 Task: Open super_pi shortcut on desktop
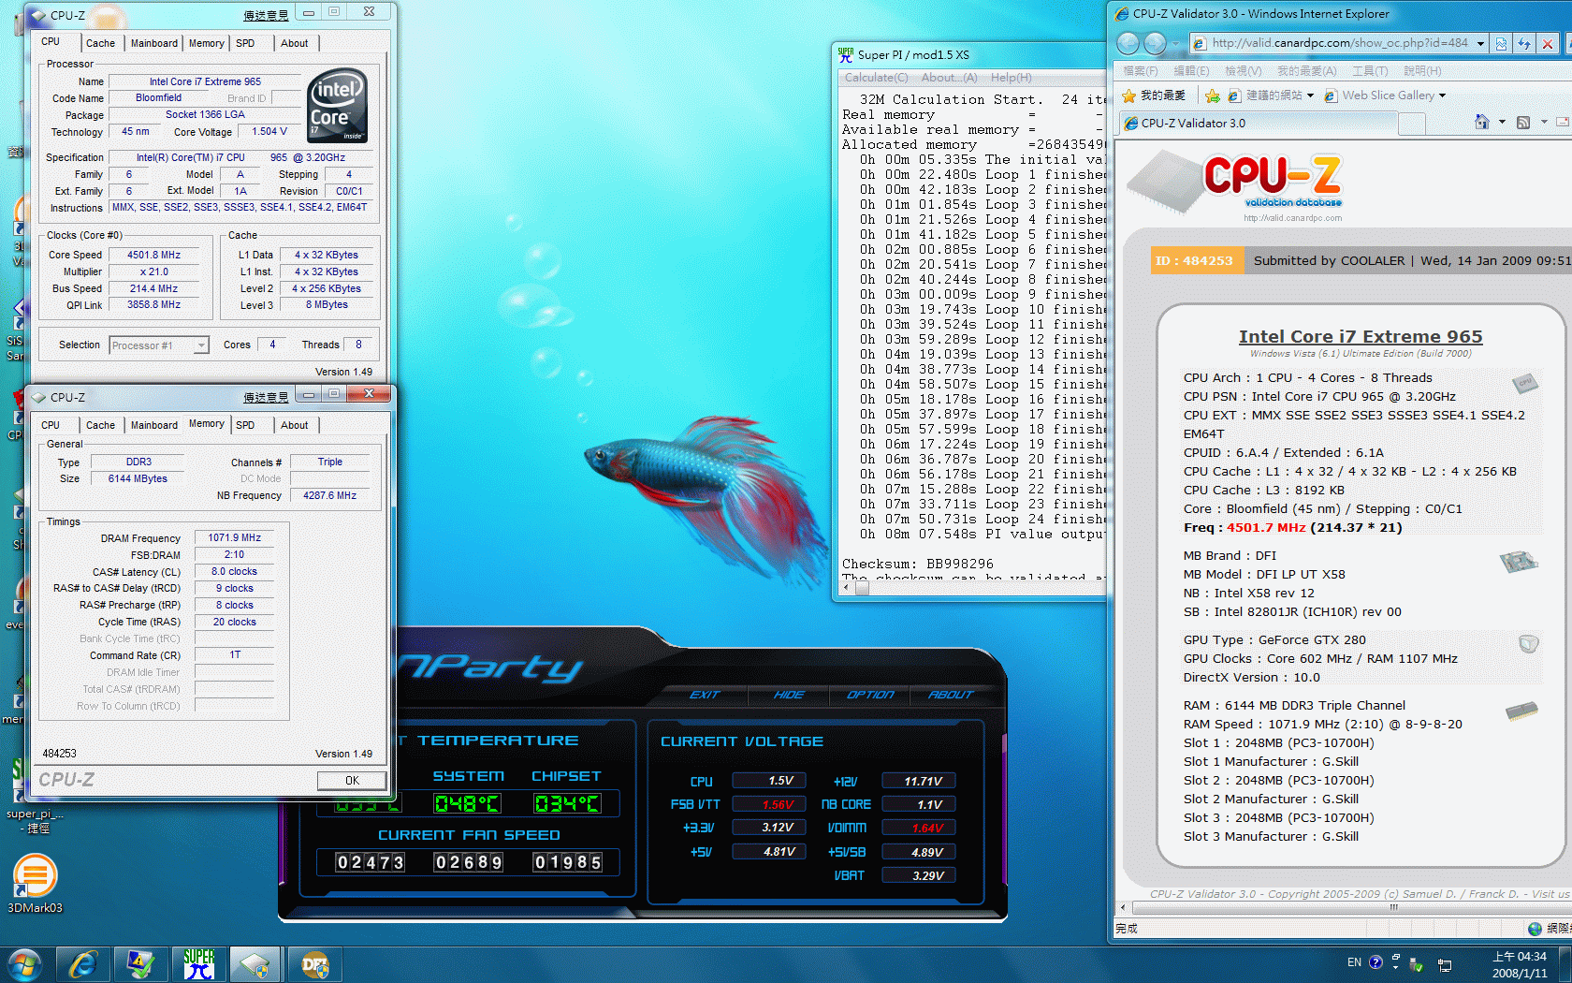click(x=35, y=796)
